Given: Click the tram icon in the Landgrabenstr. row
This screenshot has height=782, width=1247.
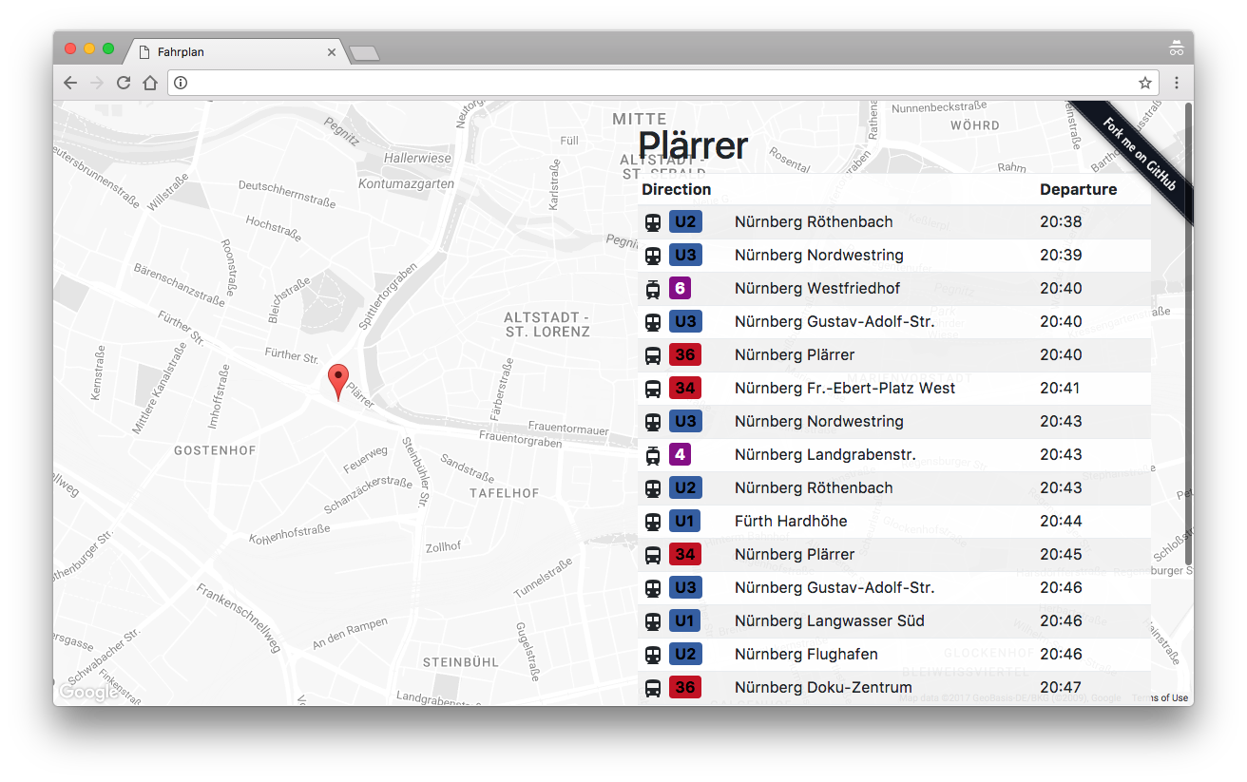Looking at the screenshot, I should 653,455.
